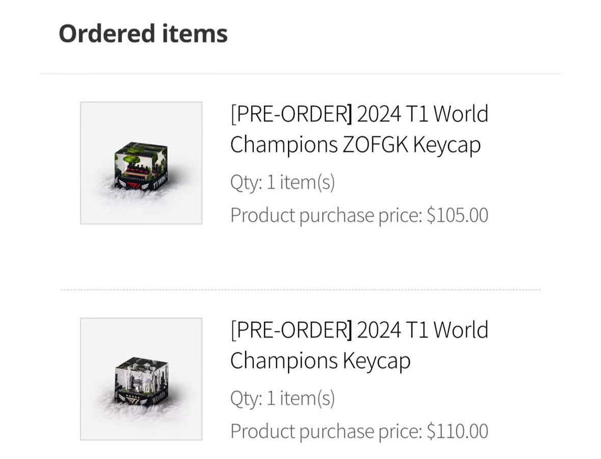Click the [PRE-ORDER] tag on the $110.00 item

tap(291, 330)
